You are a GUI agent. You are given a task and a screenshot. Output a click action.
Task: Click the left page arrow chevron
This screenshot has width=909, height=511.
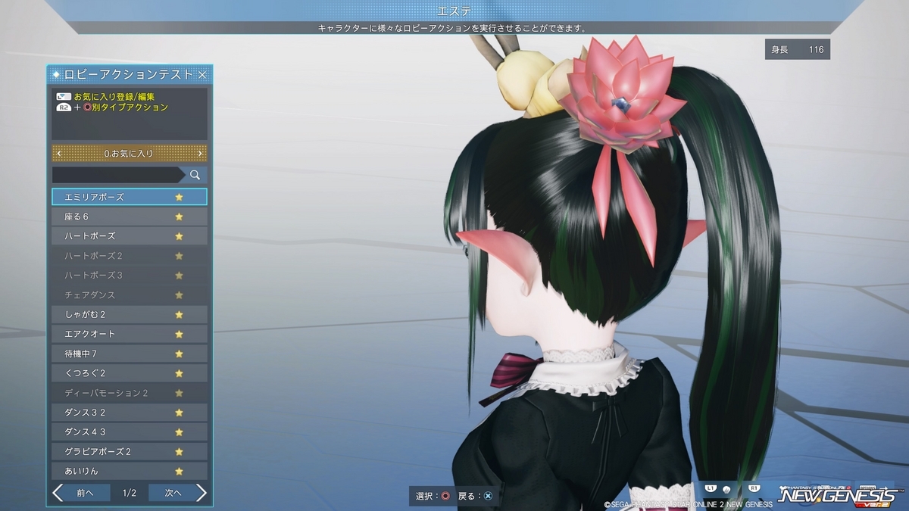(x=58, y=493)
